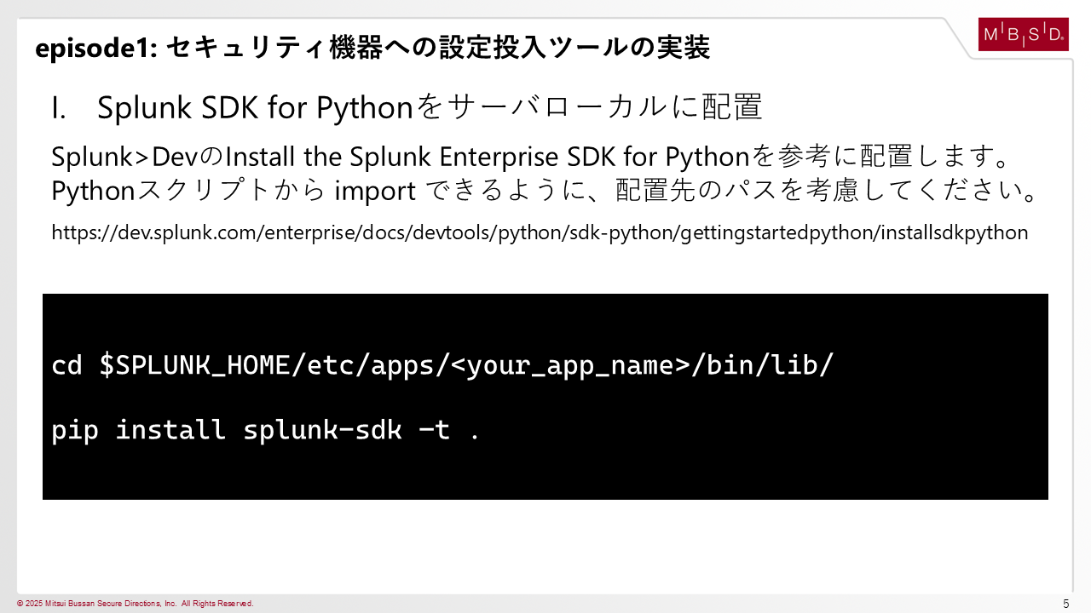
Task: Click the slide title starting with episode1
Action: click(372, 48)
